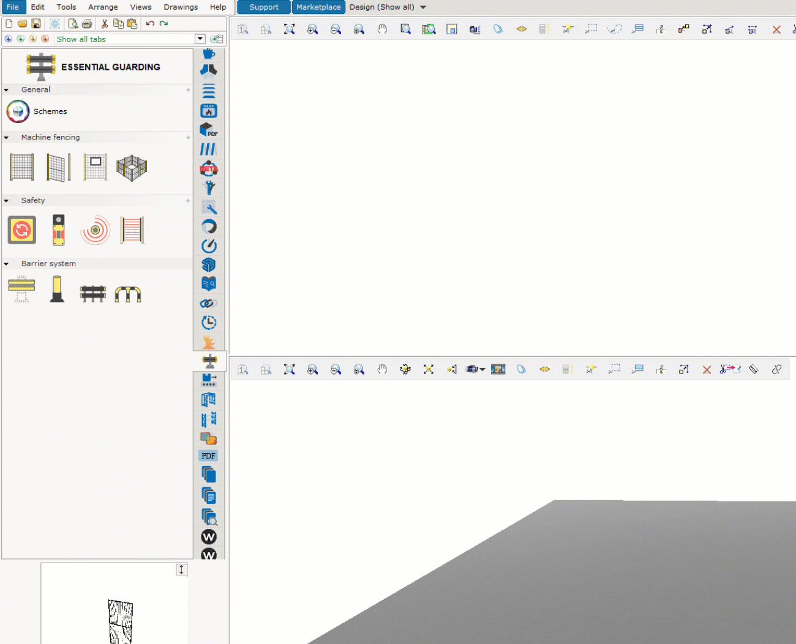Open the Help menu
The image size is (796, 644).
click(x=218, y=7)
